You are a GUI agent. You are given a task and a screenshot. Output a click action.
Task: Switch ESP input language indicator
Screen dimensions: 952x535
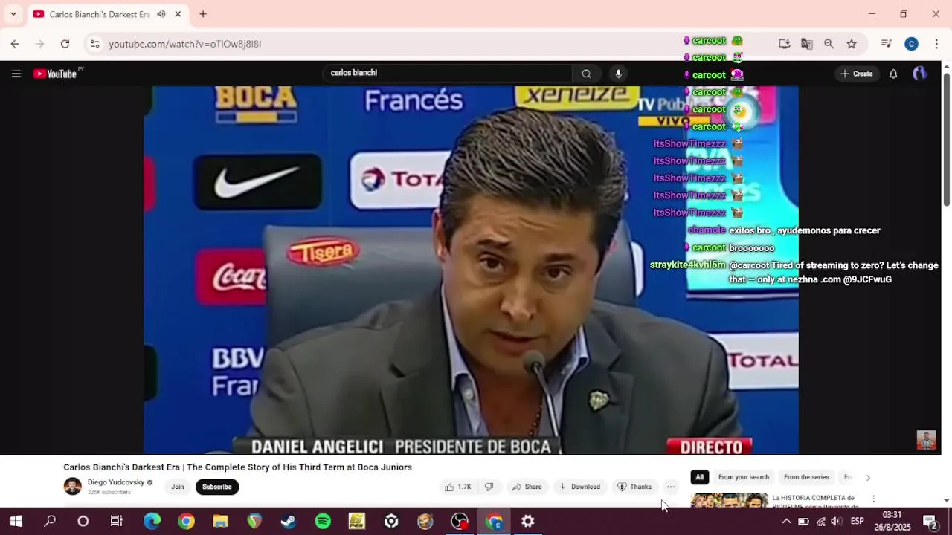click(x=857, y=521)
